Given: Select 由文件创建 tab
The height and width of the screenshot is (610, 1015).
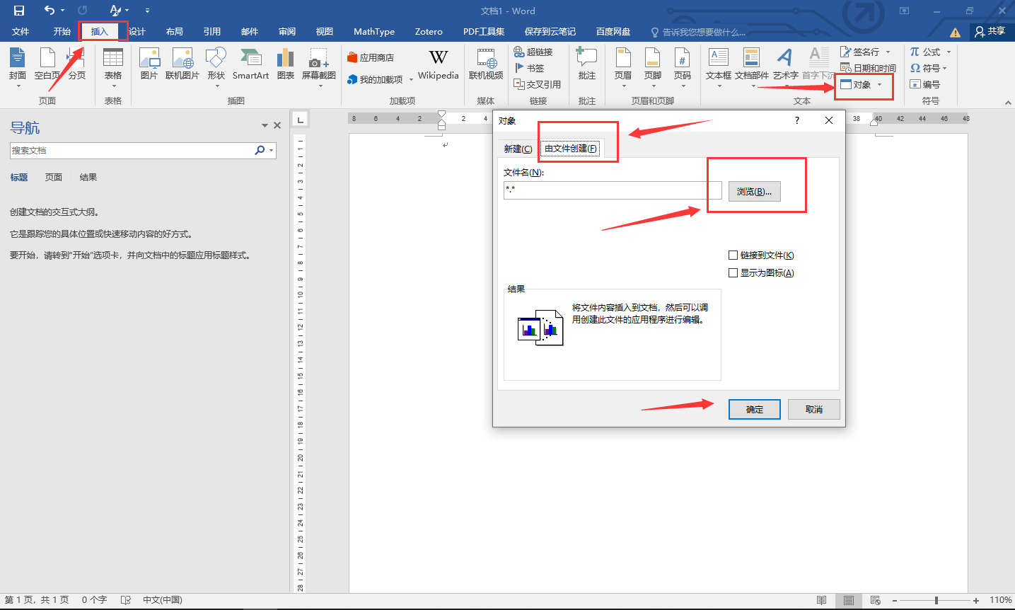Looking at the screenshot, I should tap(571, 148).
